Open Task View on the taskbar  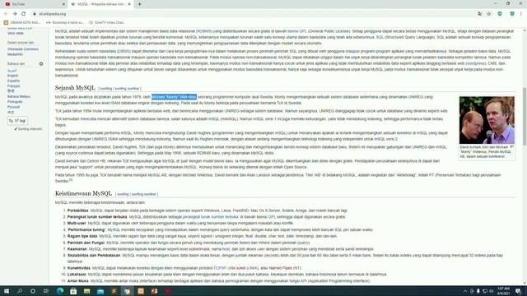46,291
